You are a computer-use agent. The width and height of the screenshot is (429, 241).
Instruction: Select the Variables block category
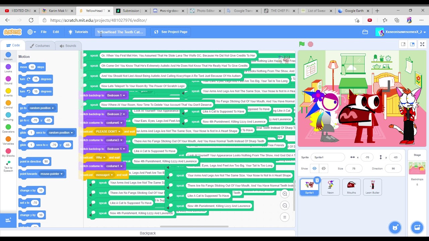(x=8, y=141)
